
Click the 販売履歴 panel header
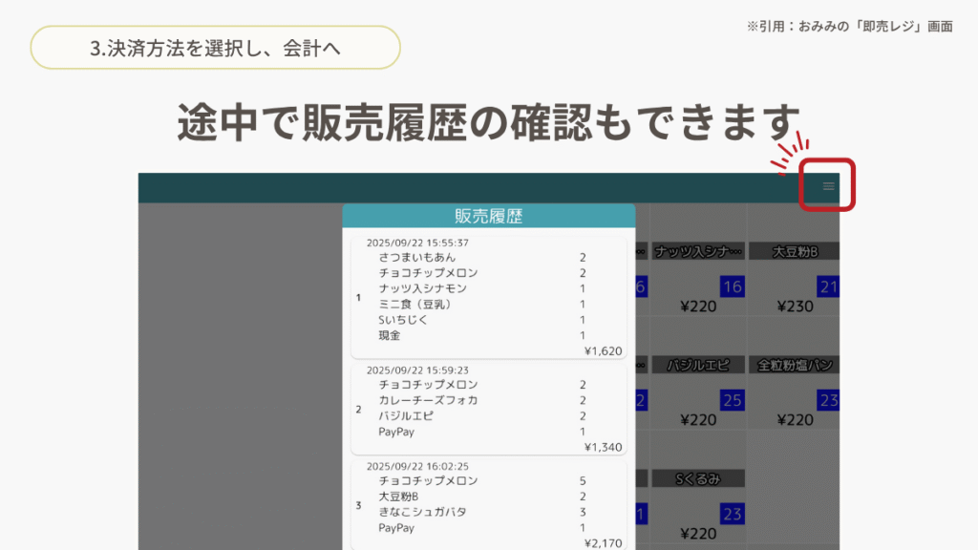488,216
